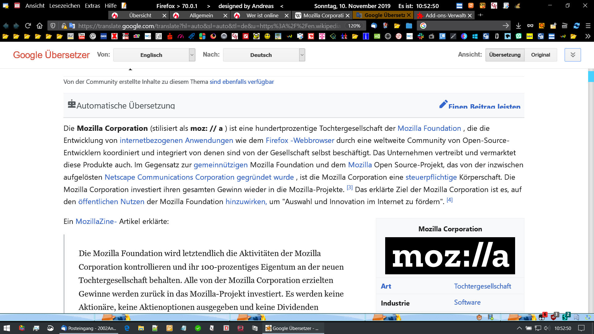Show more bookmarks via double-chevron
The height and width of the screenshot is (334, 594).
[x=588, y=36]
